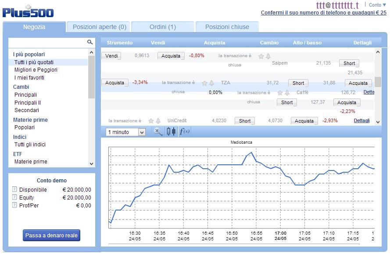
Task: Click the Cambio column header
Action: click(x=269, y=43)
